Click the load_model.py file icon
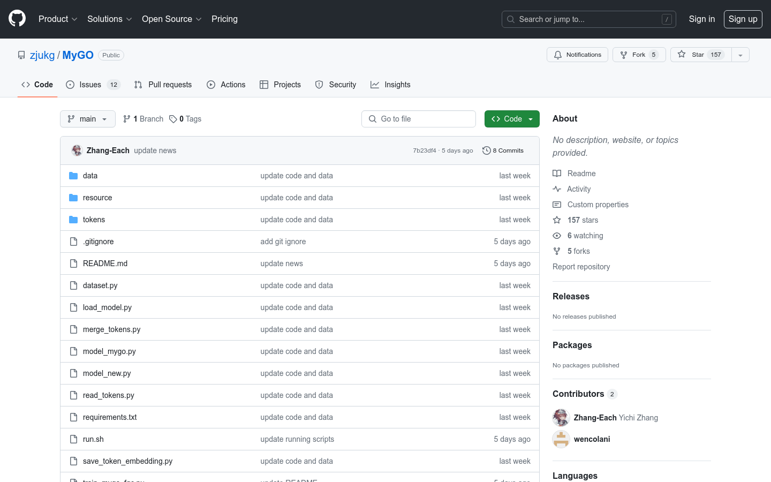The width and height of the screenshot is (771, 482). pos(73,307)
